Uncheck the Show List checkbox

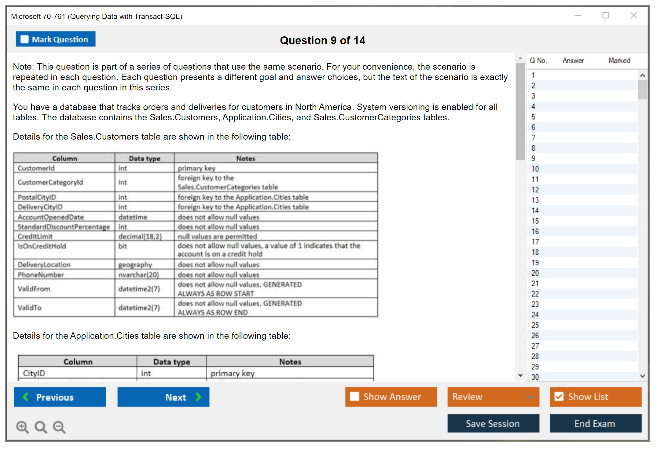(559, 396)
